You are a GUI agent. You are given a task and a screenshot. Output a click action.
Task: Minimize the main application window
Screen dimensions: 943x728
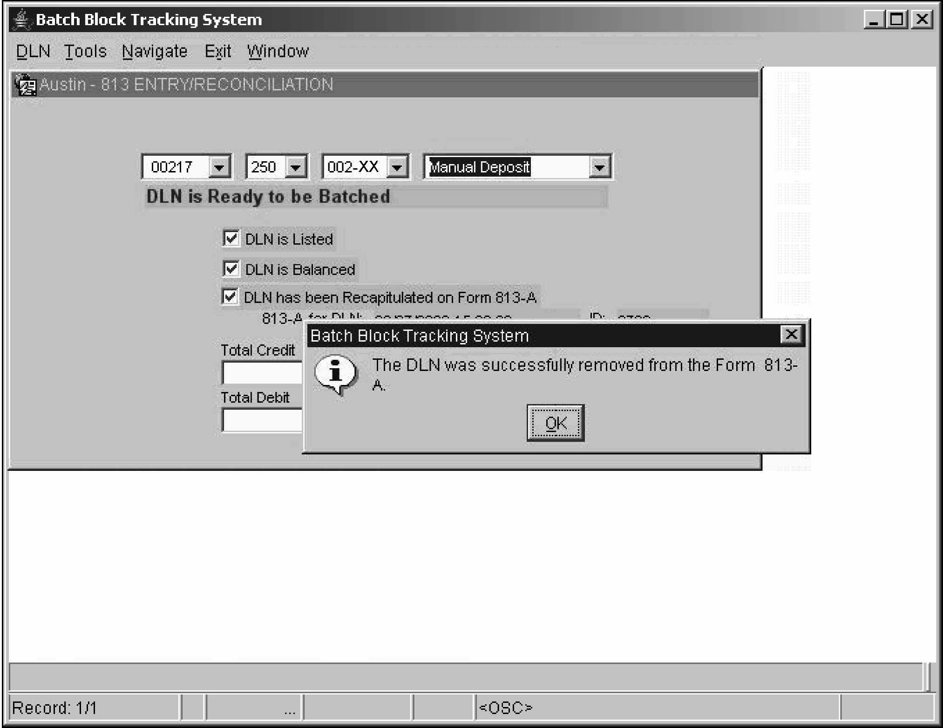click(x=874, y=20)
